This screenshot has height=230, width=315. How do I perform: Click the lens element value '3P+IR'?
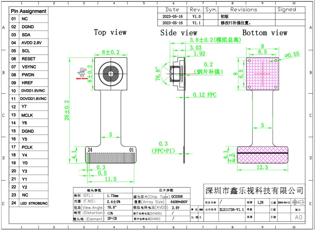point(112,218)
